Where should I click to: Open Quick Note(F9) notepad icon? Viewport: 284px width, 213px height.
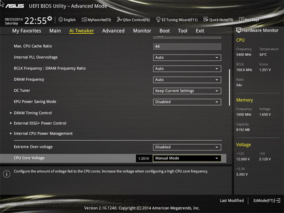tap(206, 20)
